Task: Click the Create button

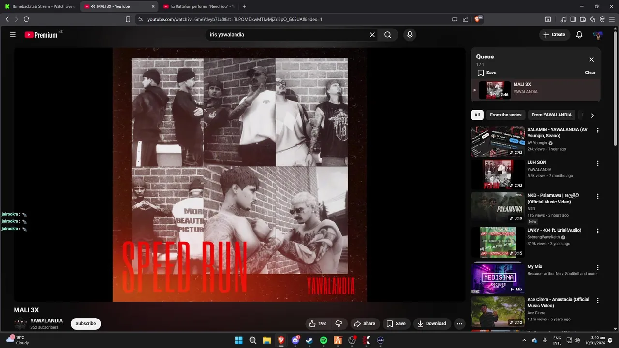Action: pyautogui.click(x=554, y=35)
